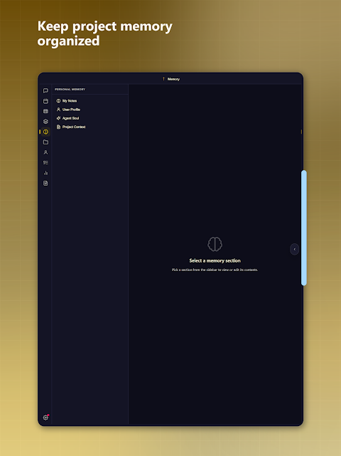Select the highlighted Memory brain sidebar icon
Image resolution: width=341 pixels, height=456 pixels.
[45, 132]
